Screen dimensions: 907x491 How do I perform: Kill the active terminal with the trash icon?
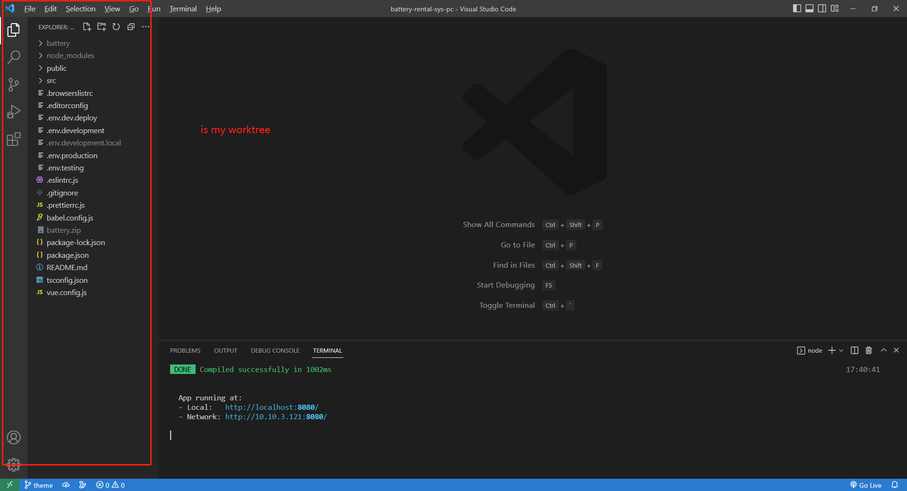point(868,350)
